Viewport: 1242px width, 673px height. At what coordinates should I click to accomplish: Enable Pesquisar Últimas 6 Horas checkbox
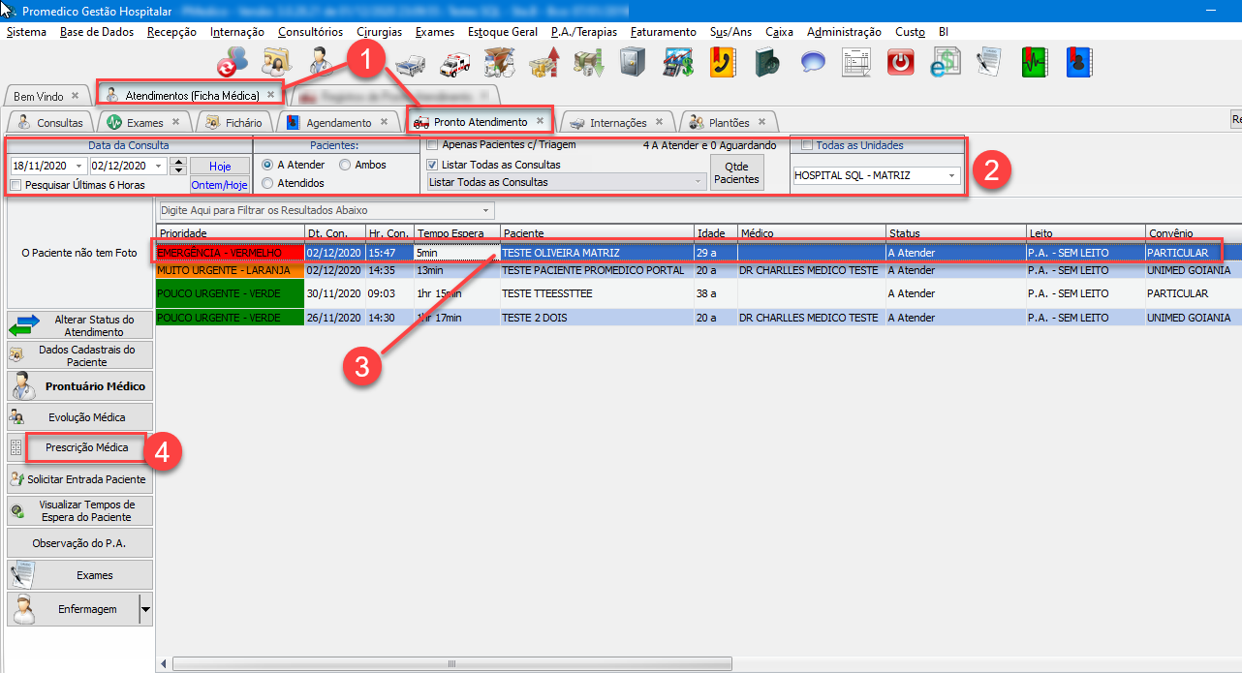[16, 185]
